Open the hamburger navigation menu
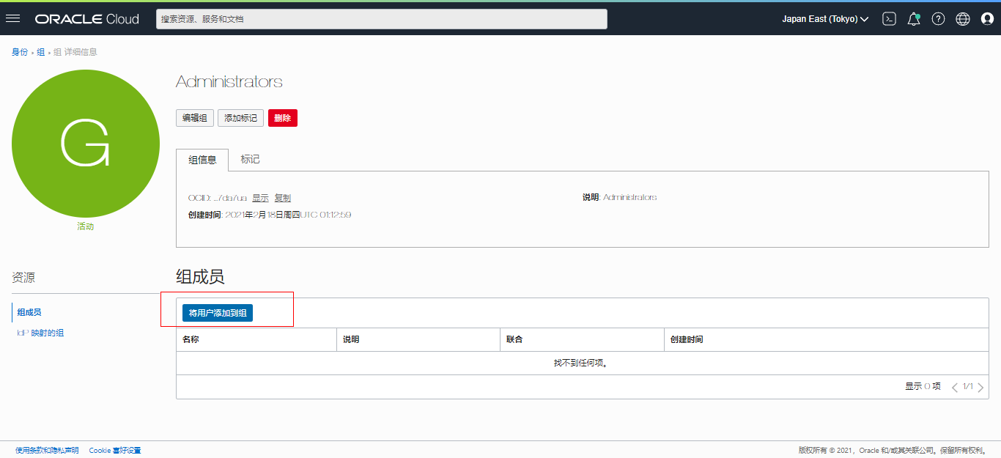 point(12,19)
